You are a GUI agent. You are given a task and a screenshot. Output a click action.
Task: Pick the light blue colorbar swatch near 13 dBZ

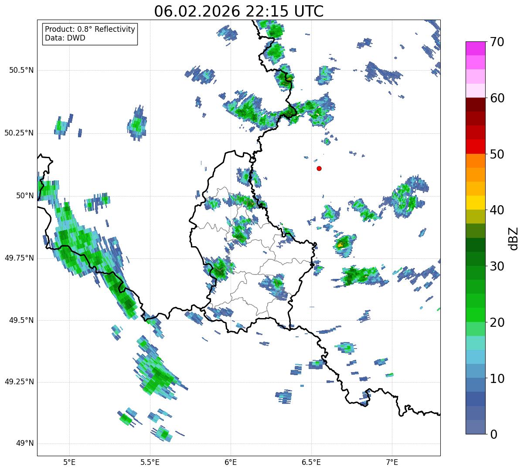475,357
